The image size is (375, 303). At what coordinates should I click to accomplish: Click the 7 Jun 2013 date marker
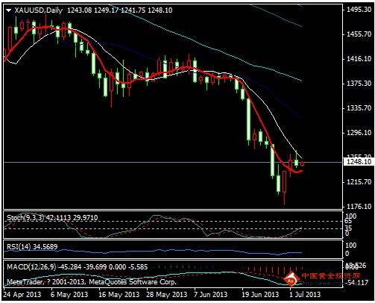[210, 295]
